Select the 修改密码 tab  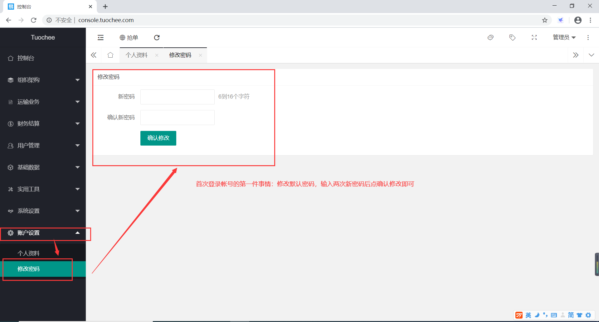tap(180, 55)
